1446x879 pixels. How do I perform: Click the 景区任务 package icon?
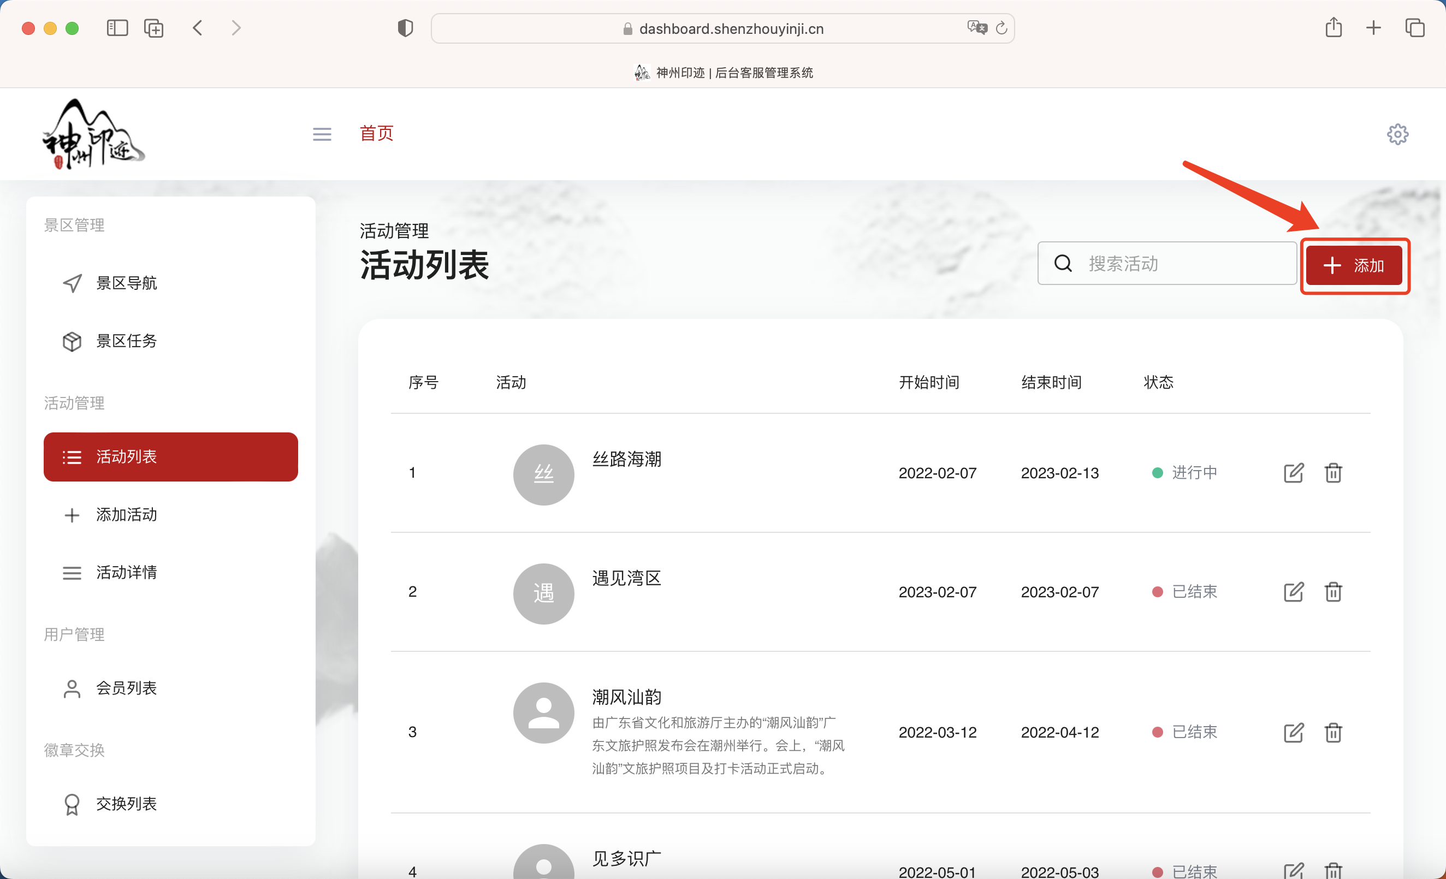[x=72, y=341]
